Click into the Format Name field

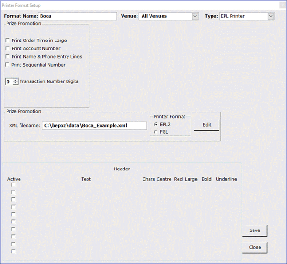point(77,16)
